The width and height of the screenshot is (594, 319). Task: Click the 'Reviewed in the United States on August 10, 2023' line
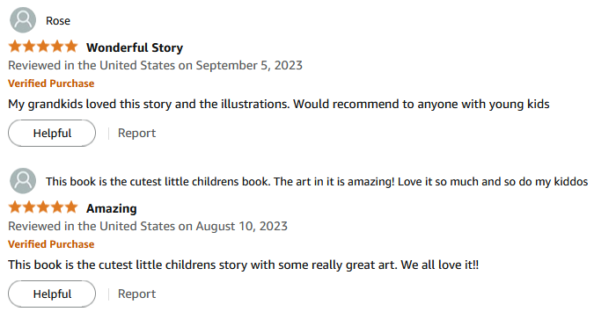click(x=148, y=227)
